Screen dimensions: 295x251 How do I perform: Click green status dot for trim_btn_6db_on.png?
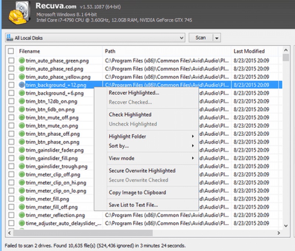22,109
